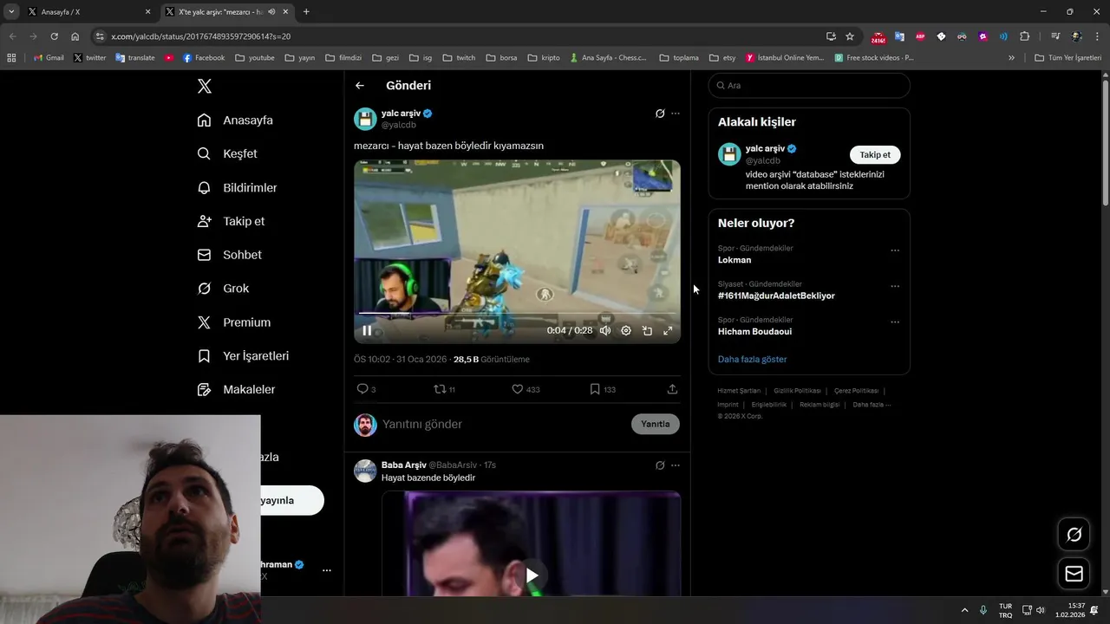Image resolution: width=1110 pixels, height=624 pixels.
Task: Open the taskbar volume icon
Action: click(x=1041, y=610)
